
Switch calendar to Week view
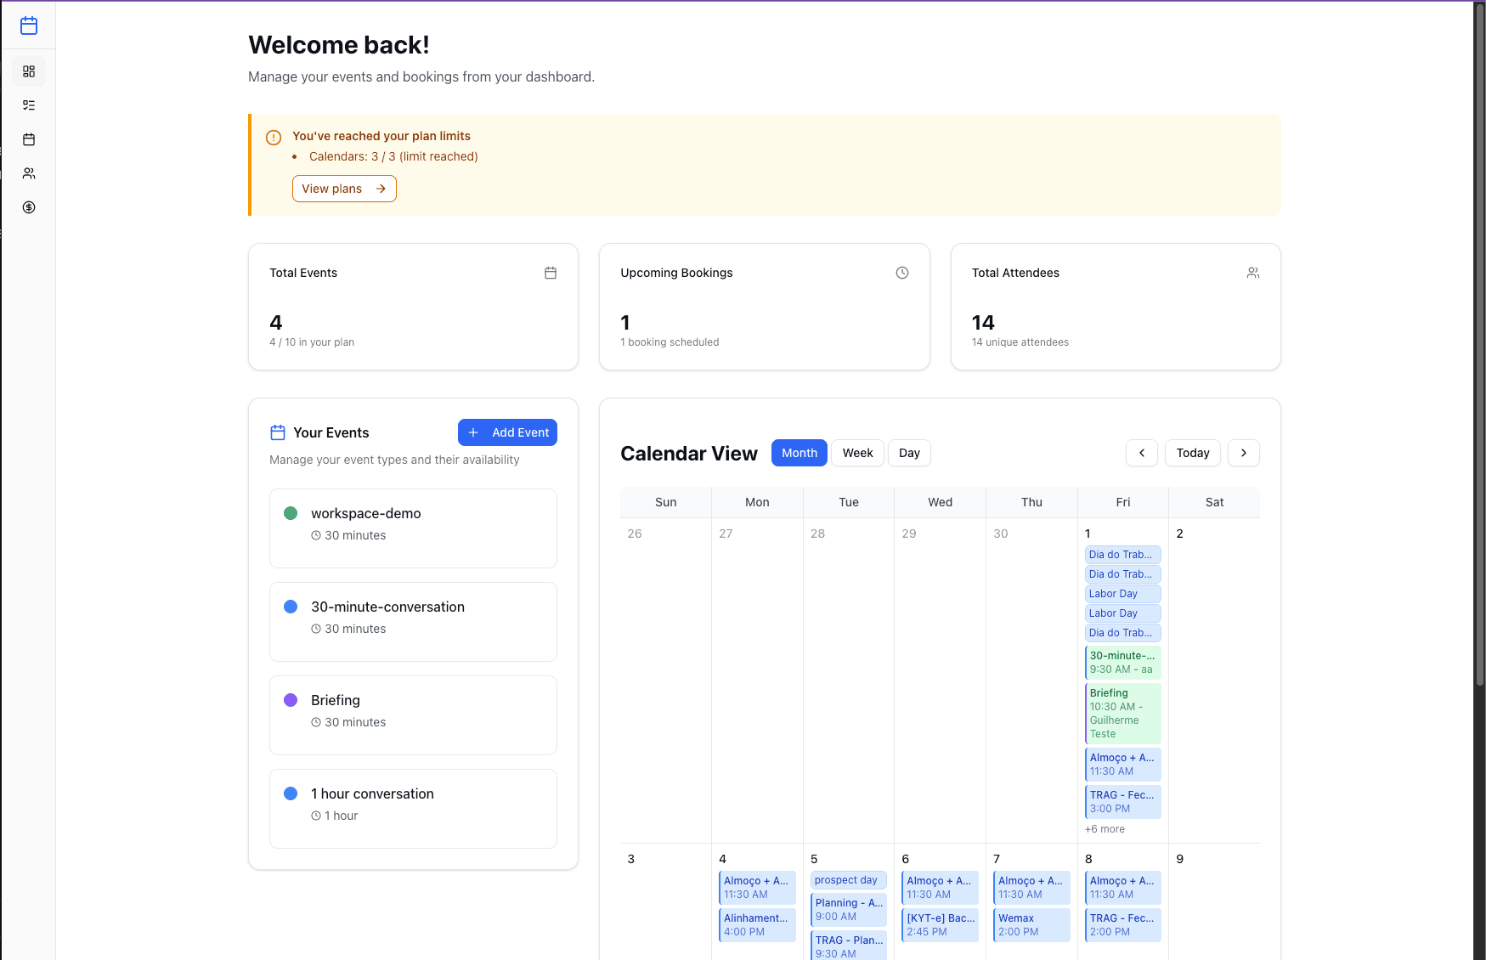[x=858, y=453]
